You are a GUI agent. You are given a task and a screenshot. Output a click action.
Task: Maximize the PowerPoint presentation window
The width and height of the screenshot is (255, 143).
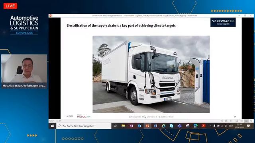245,15
